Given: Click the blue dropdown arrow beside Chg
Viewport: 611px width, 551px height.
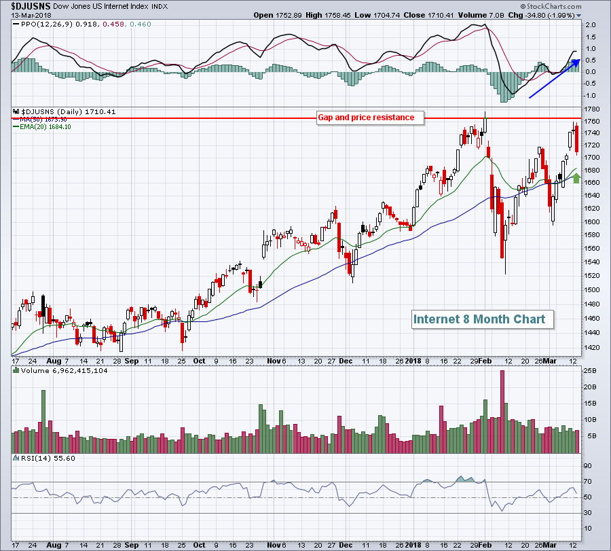Looking at the screenshot, I should coord(578,16).
